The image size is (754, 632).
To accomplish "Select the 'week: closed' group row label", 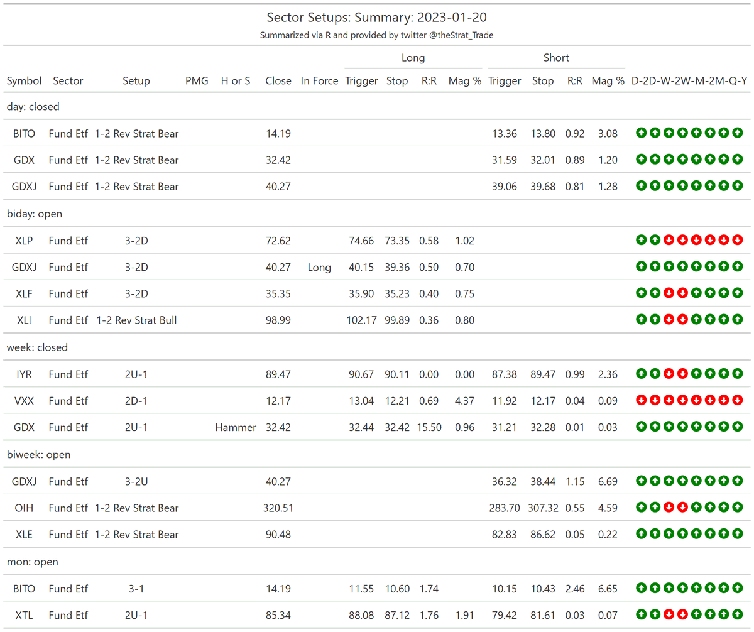I will pyautogui.click(x=38, y=347).
